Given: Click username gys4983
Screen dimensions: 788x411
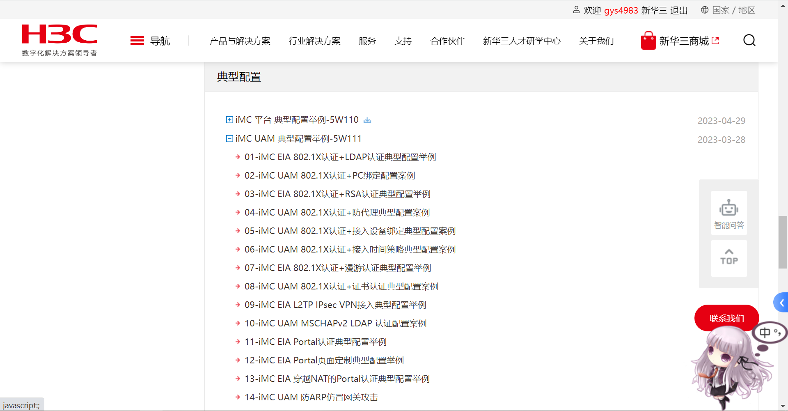Looking at the screenshot, I should [621, 10].
